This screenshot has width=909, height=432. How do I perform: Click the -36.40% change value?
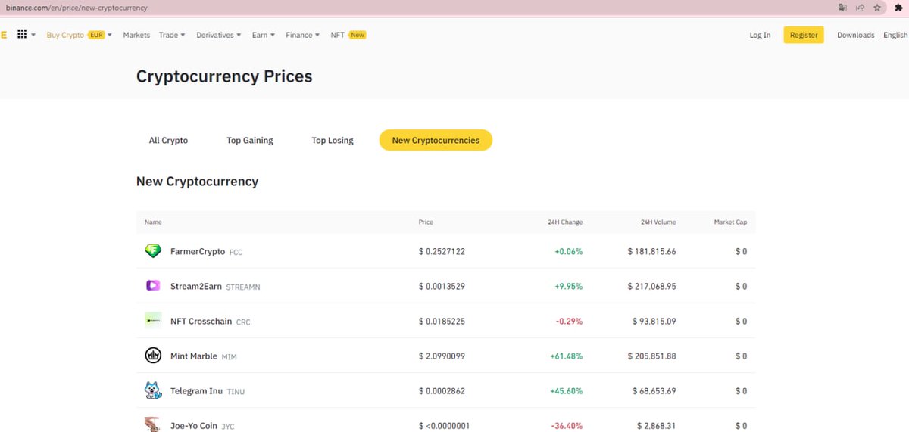click(x=567, y=425)
